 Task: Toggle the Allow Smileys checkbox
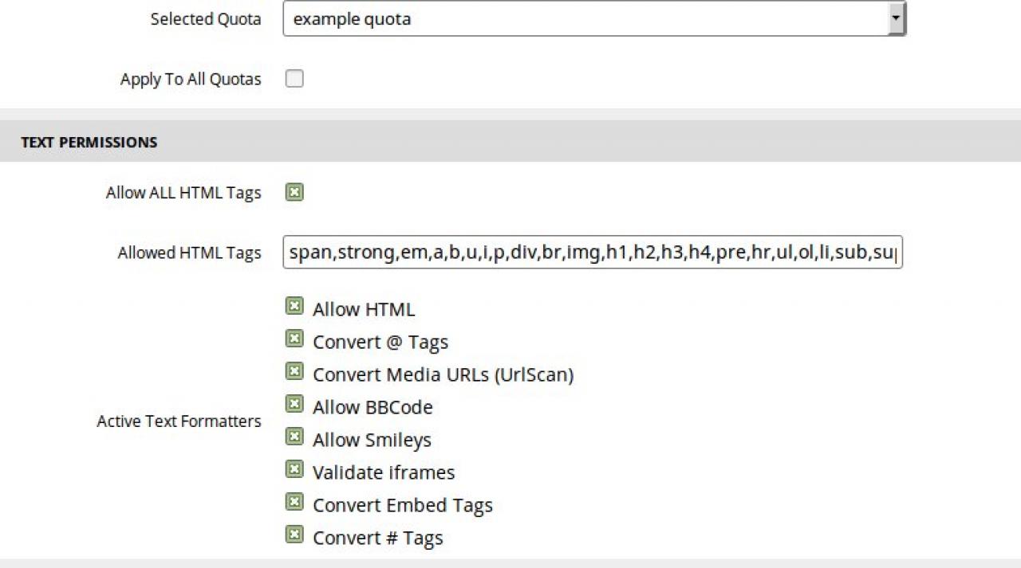click(294, 437)
